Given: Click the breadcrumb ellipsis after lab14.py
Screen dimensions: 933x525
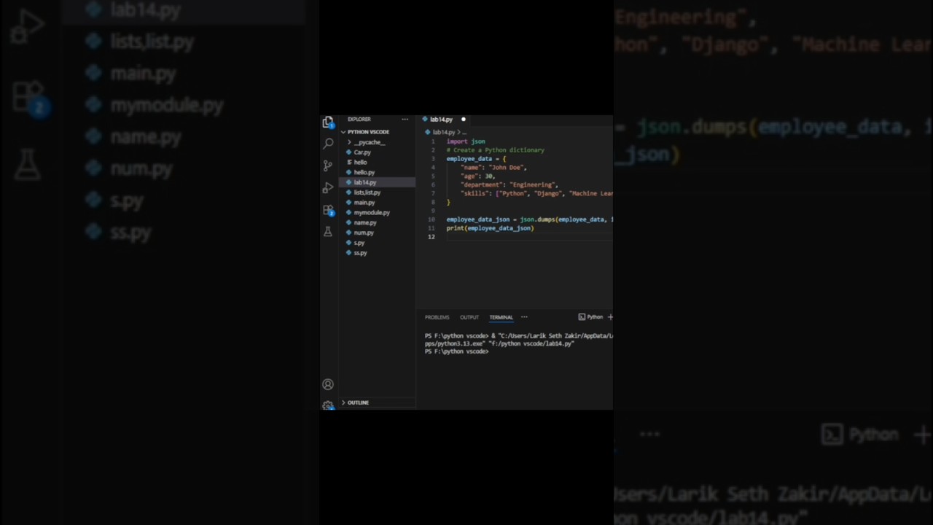Looking at the screenshot, I should click(x=464, y=133).
